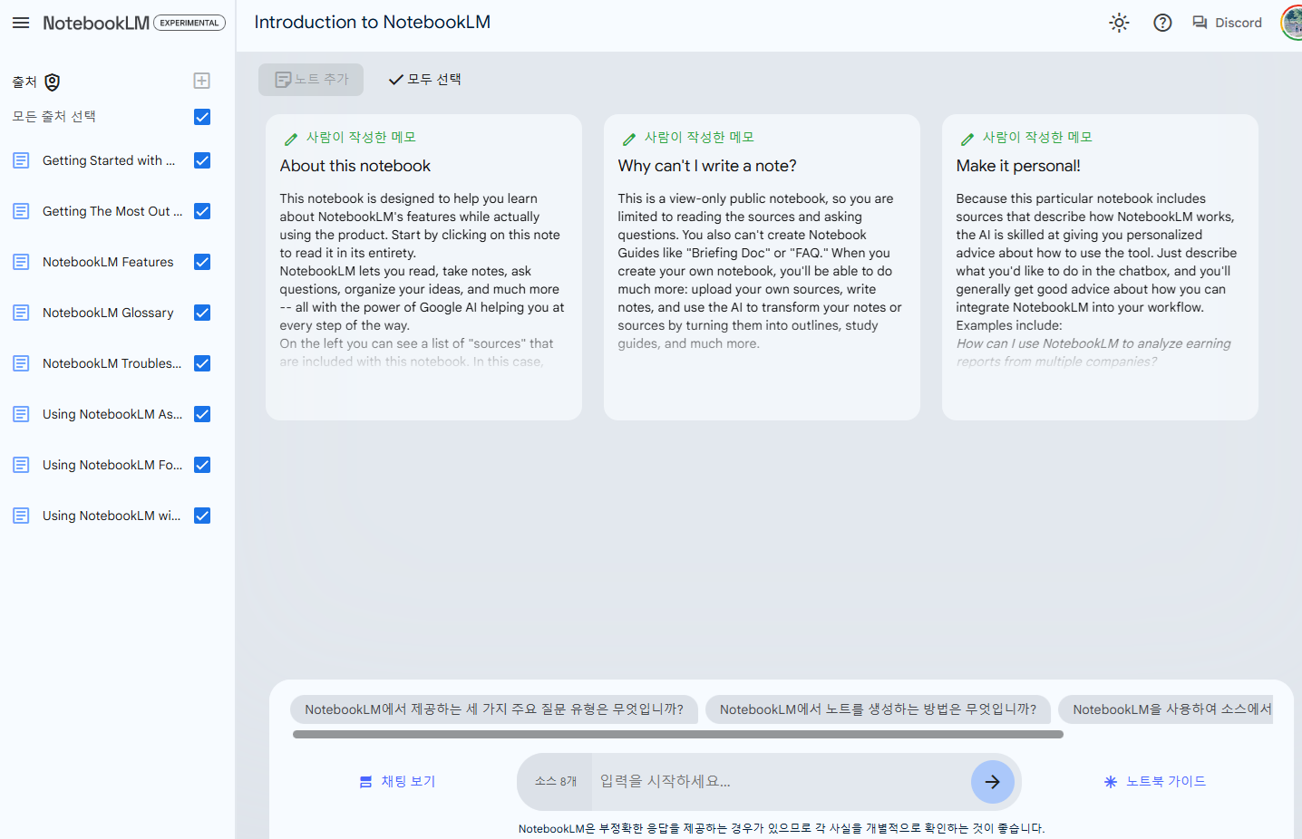Screen dimensions: 1302x839
Task: Add a new source with plus icon
Action: [202, 81]
